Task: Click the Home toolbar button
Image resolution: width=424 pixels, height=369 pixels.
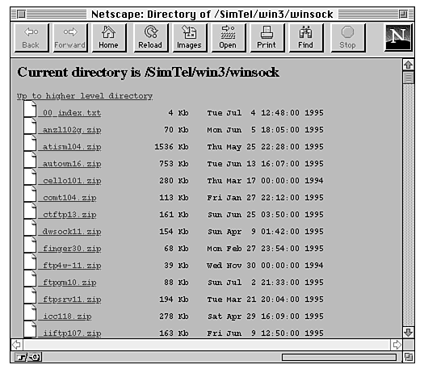Action: click(109, 38)
